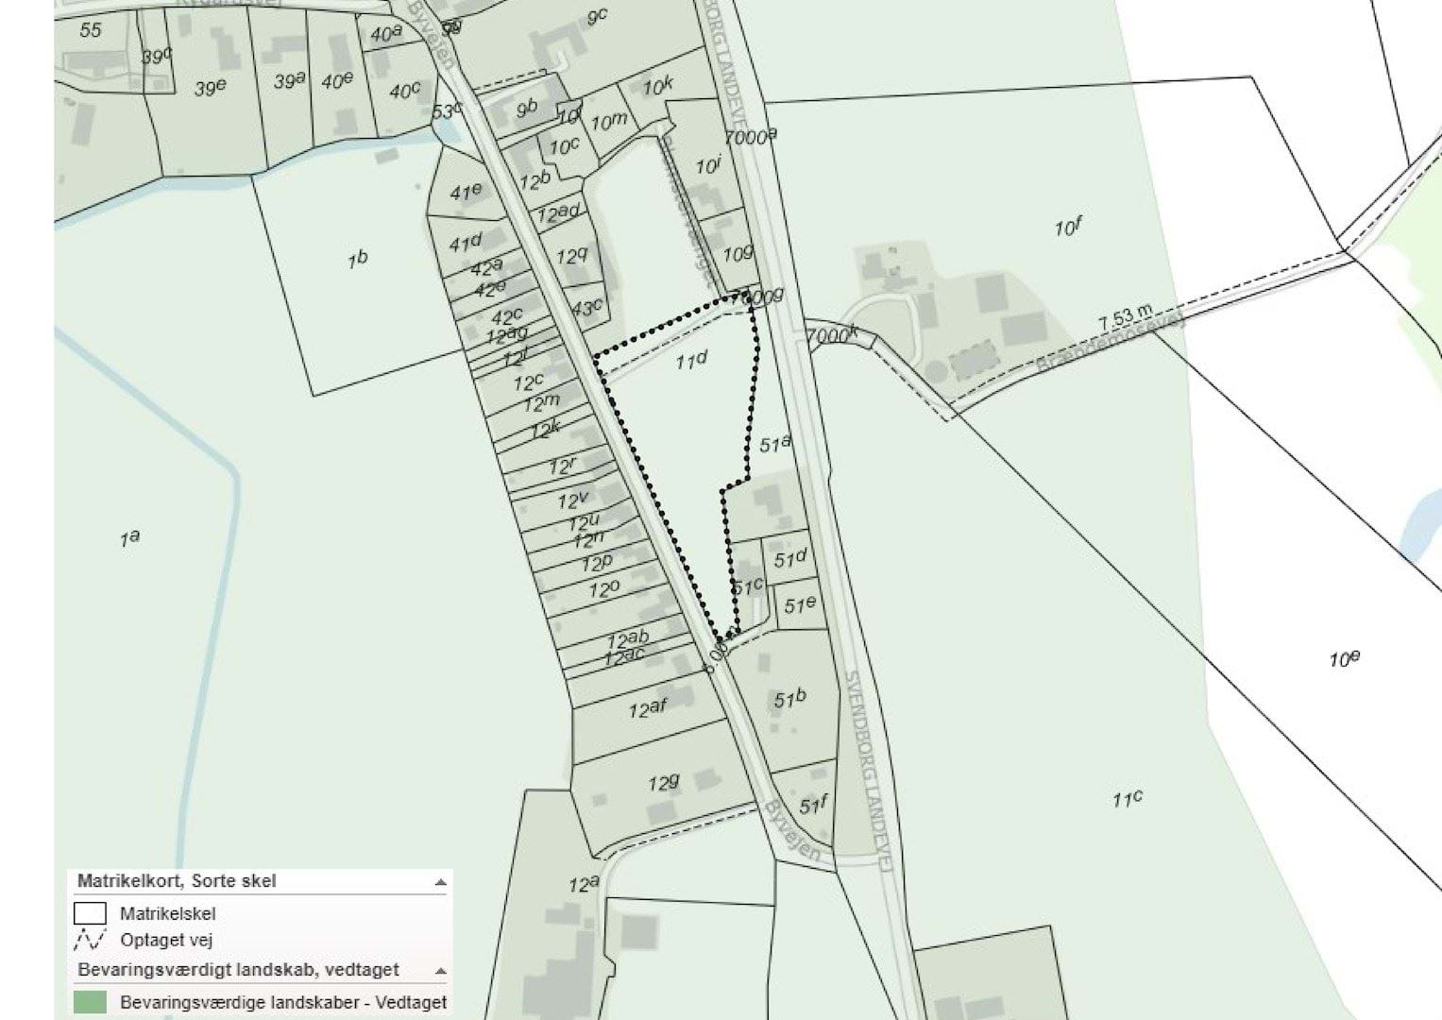Collapse the Matrikelkort, Sorte skel legend section

click(439, 882)
